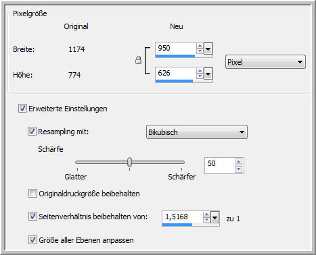Uncheck Resampling mit option
The width and height of the screenshot is (316, 255).
click(x=32, y=131)
